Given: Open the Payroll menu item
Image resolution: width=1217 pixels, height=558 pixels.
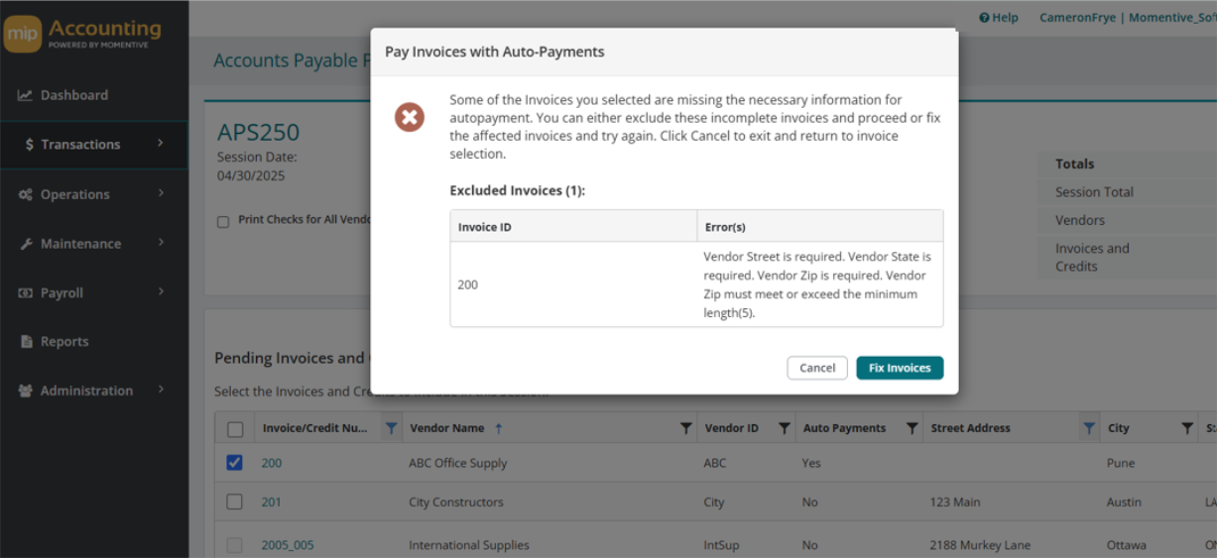Looking at the screenshot, I should (61, 293).
